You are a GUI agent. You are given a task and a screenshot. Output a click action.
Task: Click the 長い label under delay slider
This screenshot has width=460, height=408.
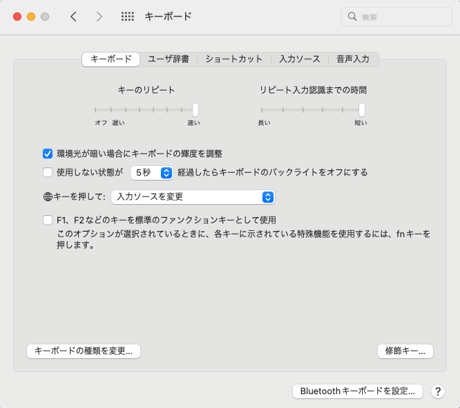[264, 123]
